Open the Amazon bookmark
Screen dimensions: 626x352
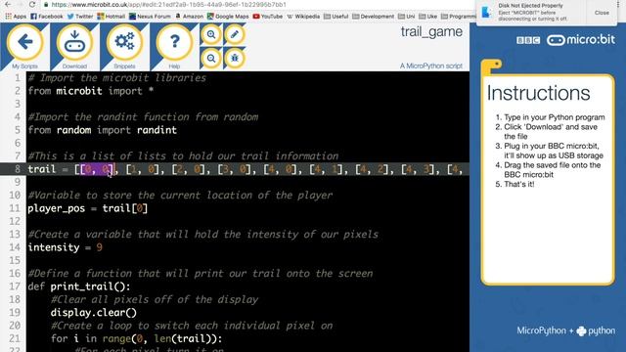coord(189,17)
